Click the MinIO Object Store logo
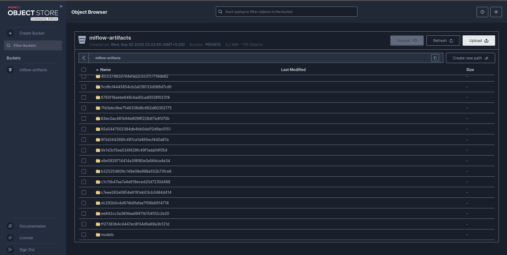 coord(33,13)
